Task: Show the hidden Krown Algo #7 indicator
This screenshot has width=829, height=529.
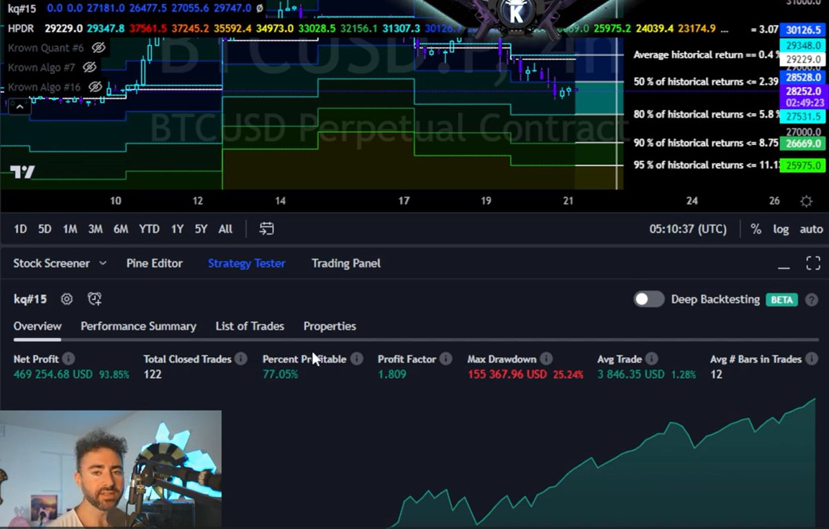Action: (89, 67)
